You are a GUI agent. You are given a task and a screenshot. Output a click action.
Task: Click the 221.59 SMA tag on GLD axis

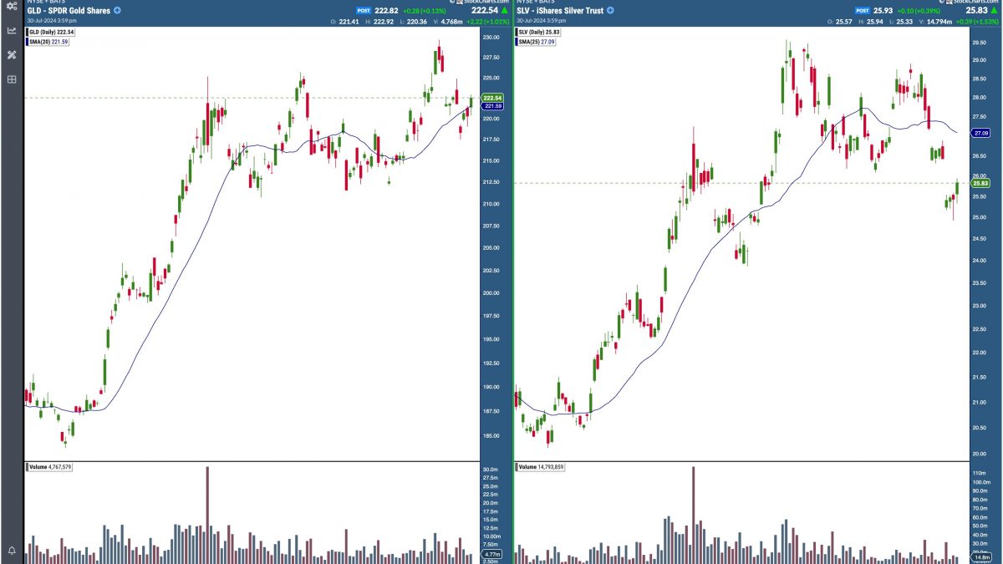492,106
